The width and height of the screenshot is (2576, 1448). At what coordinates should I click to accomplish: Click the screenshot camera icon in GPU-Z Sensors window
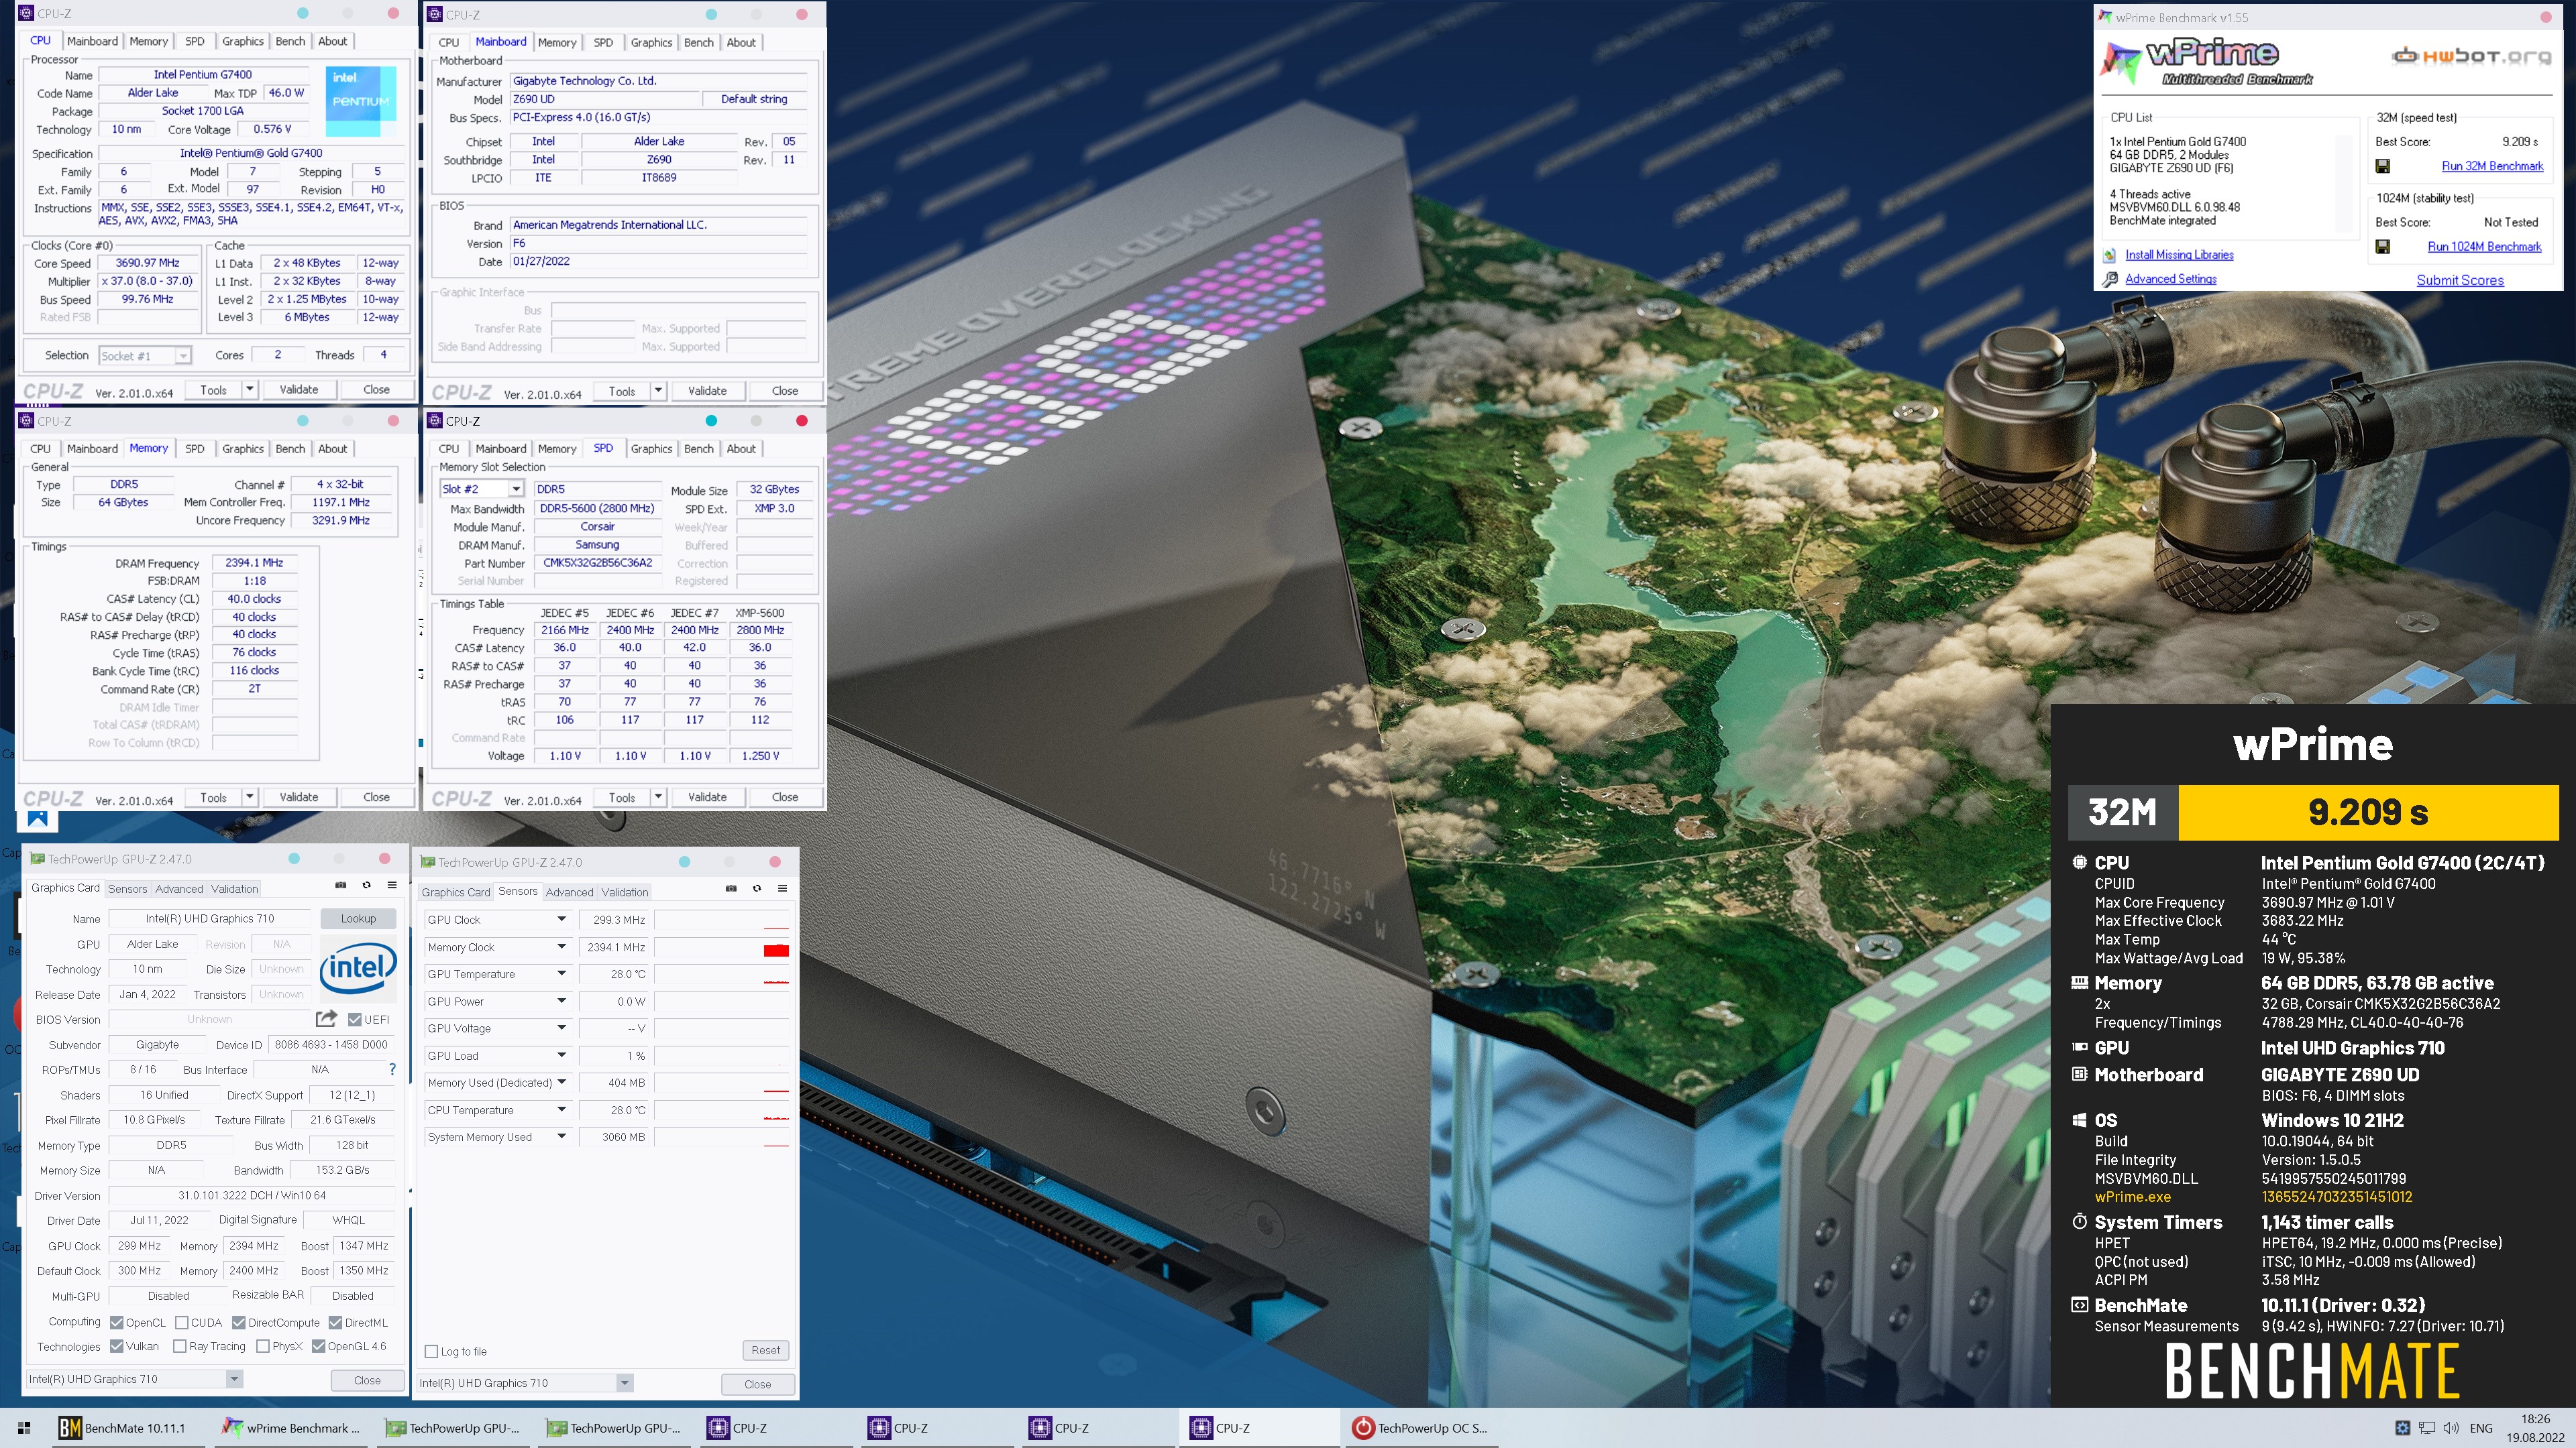click(731, 888)
